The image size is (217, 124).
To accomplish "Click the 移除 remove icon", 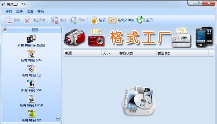I will (x=9, y=20).
